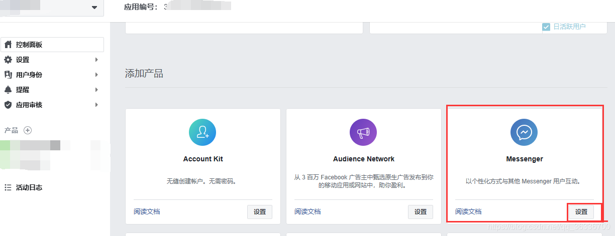Click the Account Kit product icon

[202, 132]
